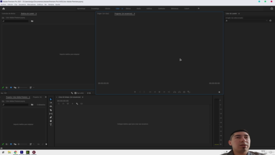Adjust Project panel thumbnail zoom slider
Screen dimensions: 275x155
(x=23, y=144)
